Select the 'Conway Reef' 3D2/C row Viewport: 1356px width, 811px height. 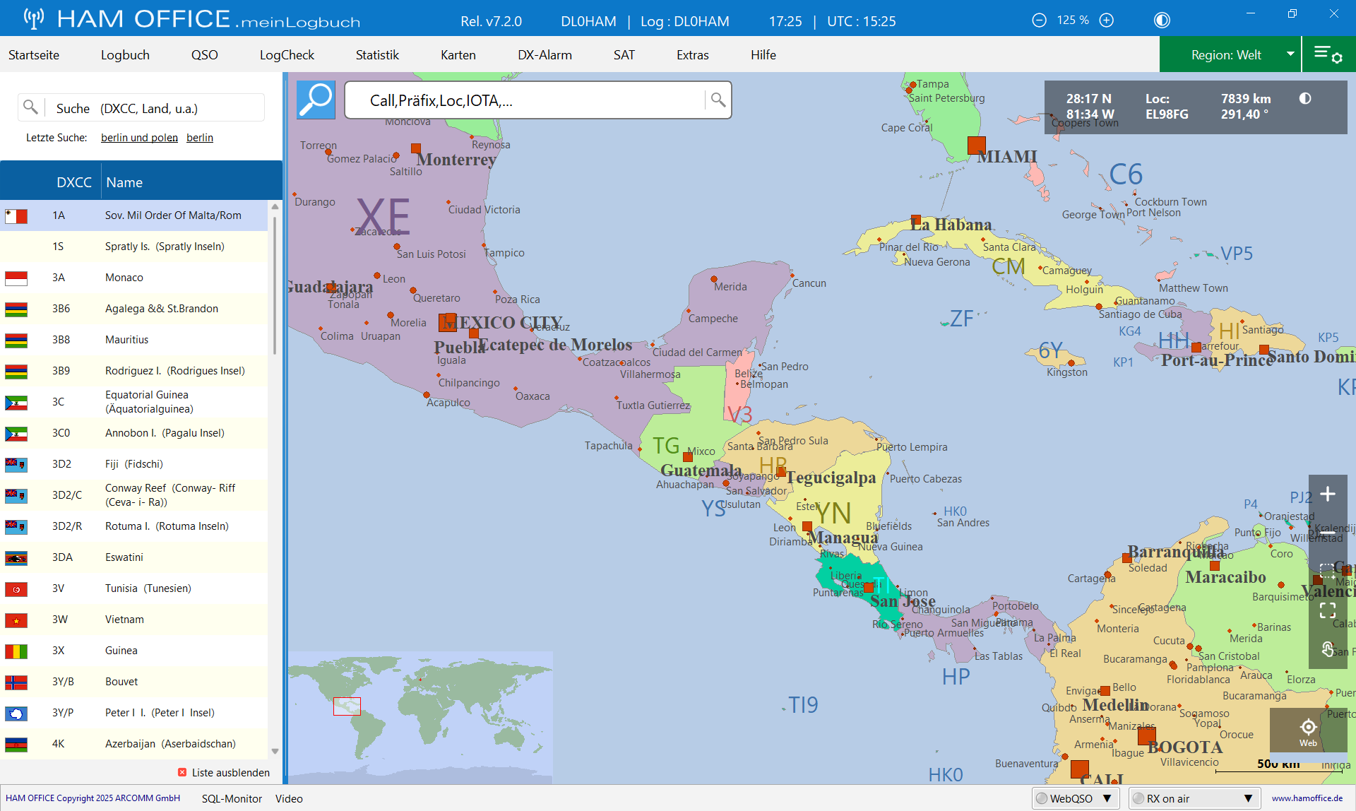(134, 495)
